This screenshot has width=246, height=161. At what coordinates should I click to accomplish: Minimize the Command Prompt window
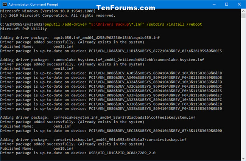point(214,5)
